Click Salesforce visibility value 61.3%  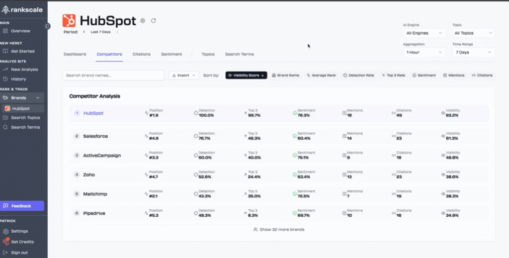[452, 138]
